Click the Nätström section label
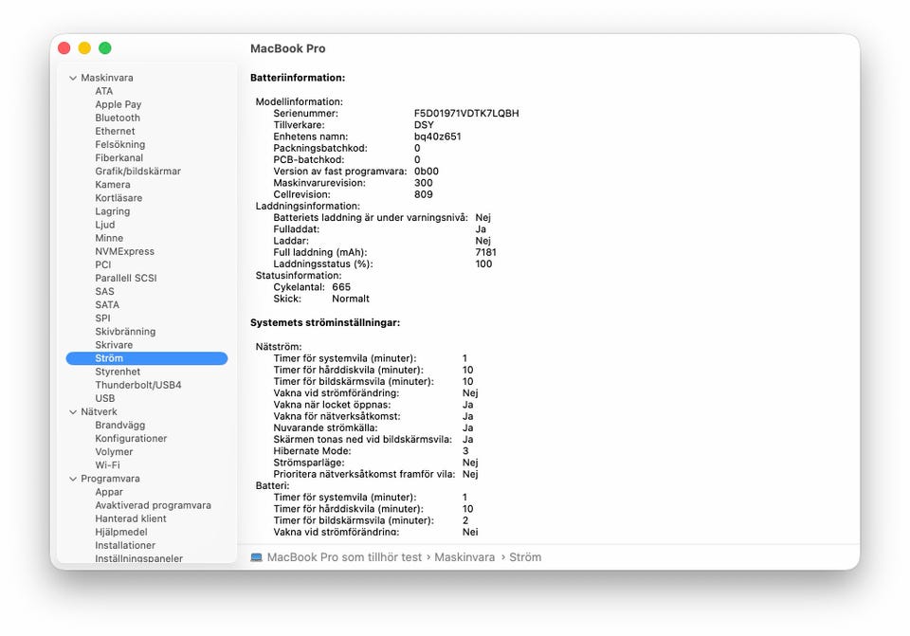 (x=279, y=347)
